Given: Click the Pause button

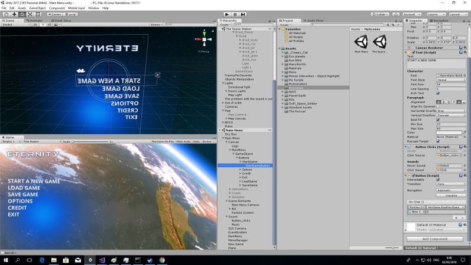Looking at the screenshot, I should point(235,14).
